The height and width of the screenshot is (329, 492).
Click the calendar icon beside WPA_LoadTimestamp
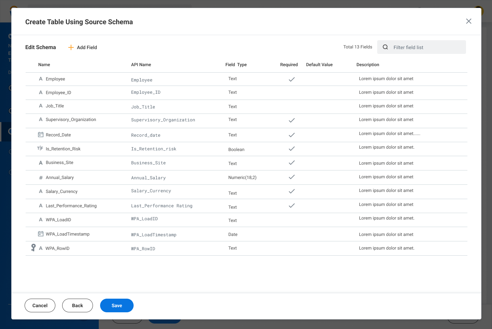click(x=41, y=234)
